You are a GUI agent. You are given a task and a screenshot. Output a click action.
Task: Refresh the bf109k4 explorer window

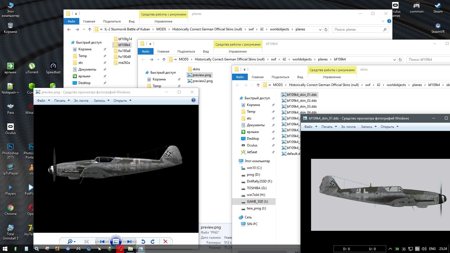point(400,60)
